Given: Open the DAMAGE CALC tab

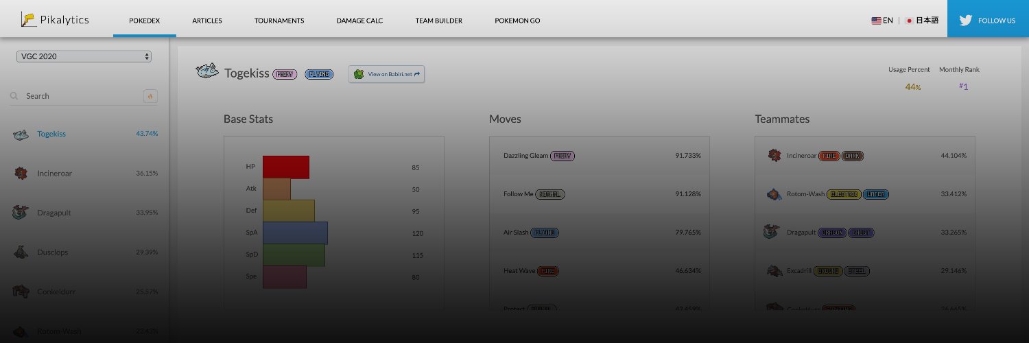Looking at the screenshot, I should [x=359, y=21].
